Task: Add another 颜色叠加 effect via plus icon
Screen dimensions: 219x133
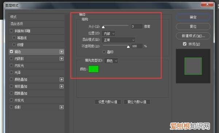Action: click(x=61, y=79)
